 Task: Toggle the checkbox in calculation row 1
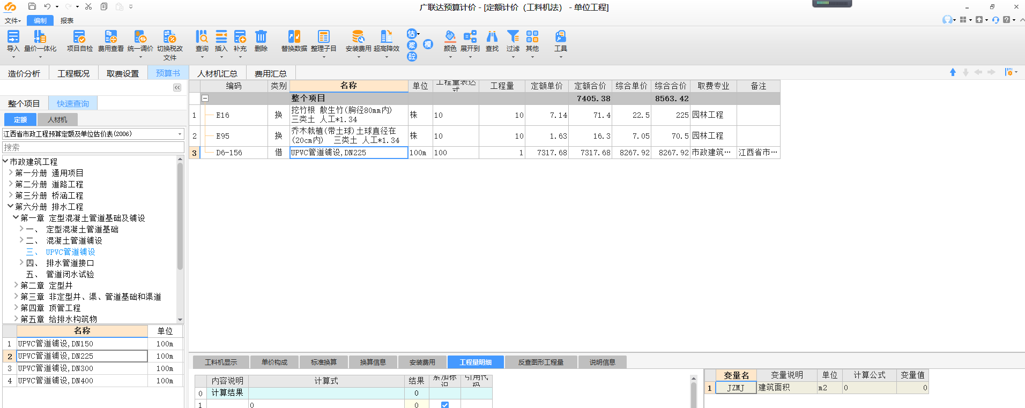coord(445,405)
